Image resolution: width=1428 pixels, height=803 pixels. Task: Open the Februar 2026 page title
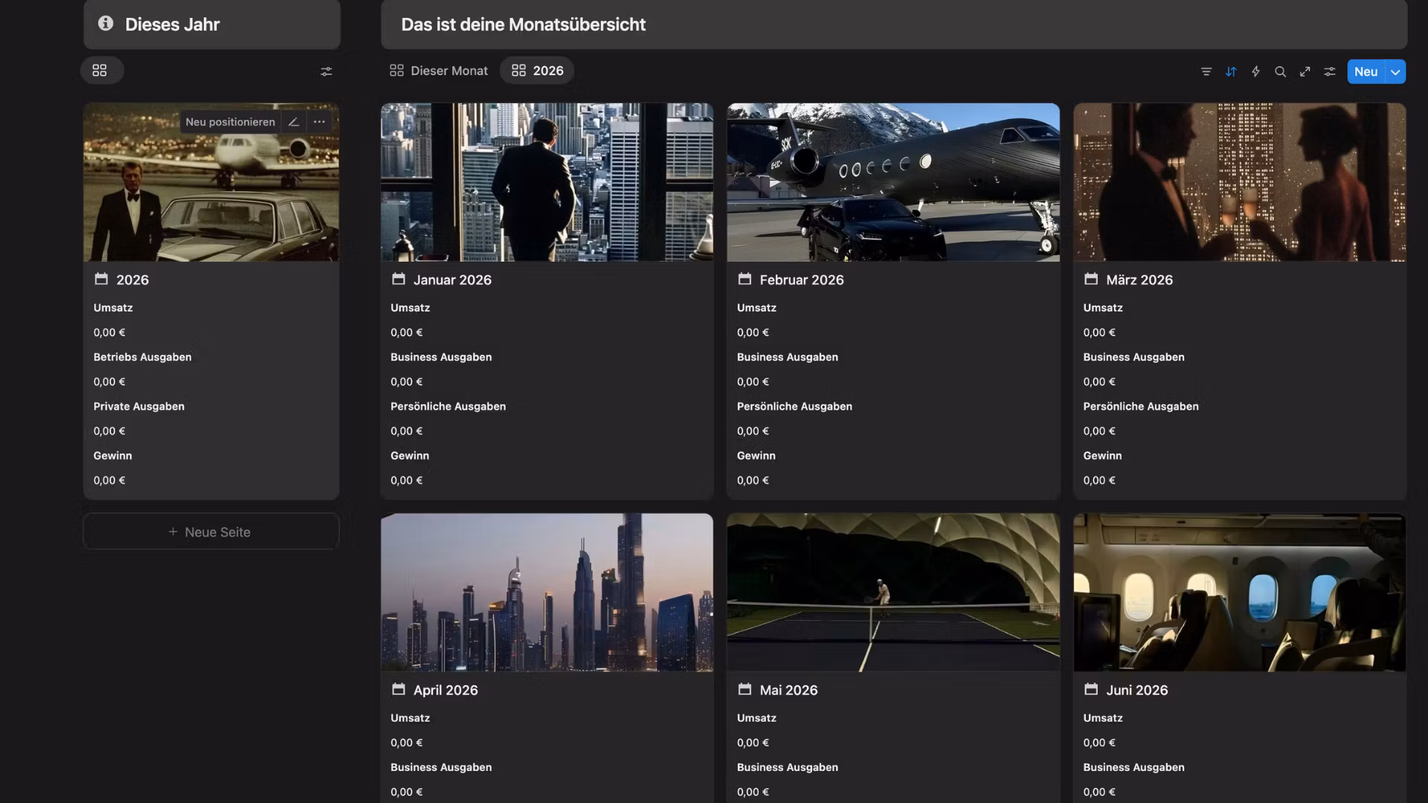pos(801,280)
